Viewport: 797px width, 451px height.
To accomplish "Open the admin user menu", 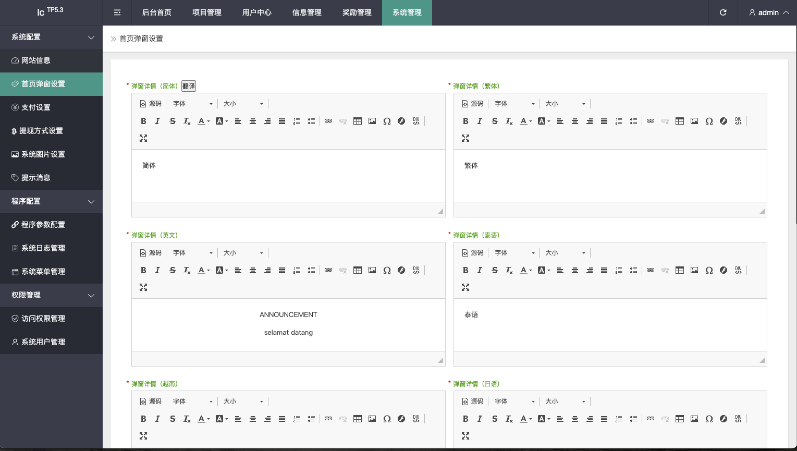I will coord(768,13).
